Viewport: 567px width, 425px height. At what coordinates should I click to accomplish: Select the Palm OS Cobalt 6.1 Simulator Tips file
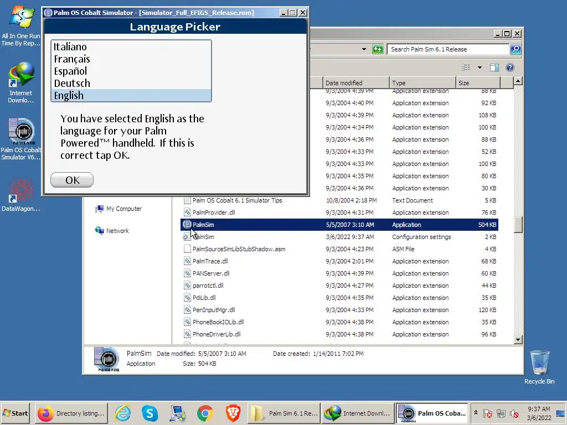339,200
